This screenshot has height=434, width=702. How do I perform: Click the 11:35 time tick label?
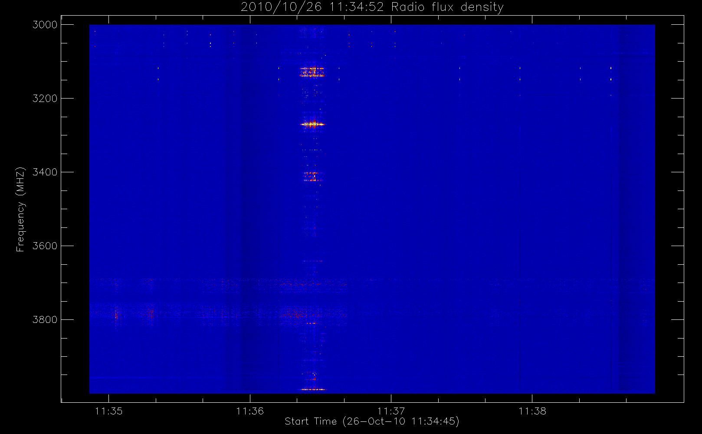(109, 411)
